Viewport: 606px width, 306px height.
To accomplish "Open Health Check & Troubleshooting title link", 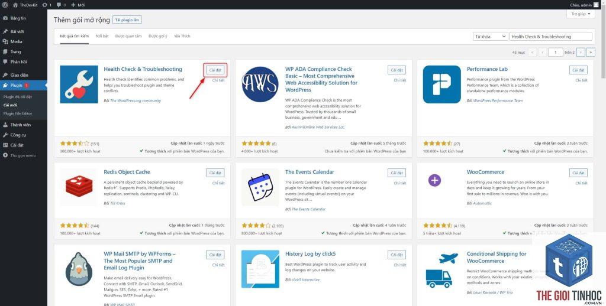I will 143,69.
